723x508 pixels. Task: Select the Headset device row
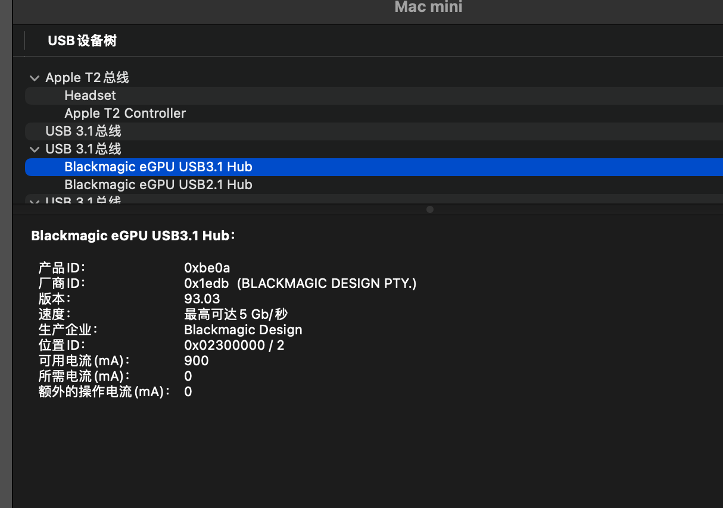(90, 95)
